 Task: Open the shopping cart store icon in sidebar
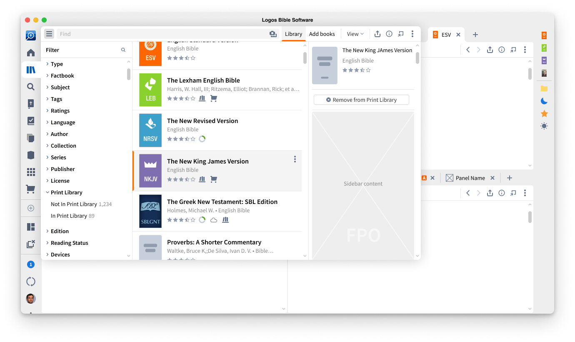(x=31, y=189)
